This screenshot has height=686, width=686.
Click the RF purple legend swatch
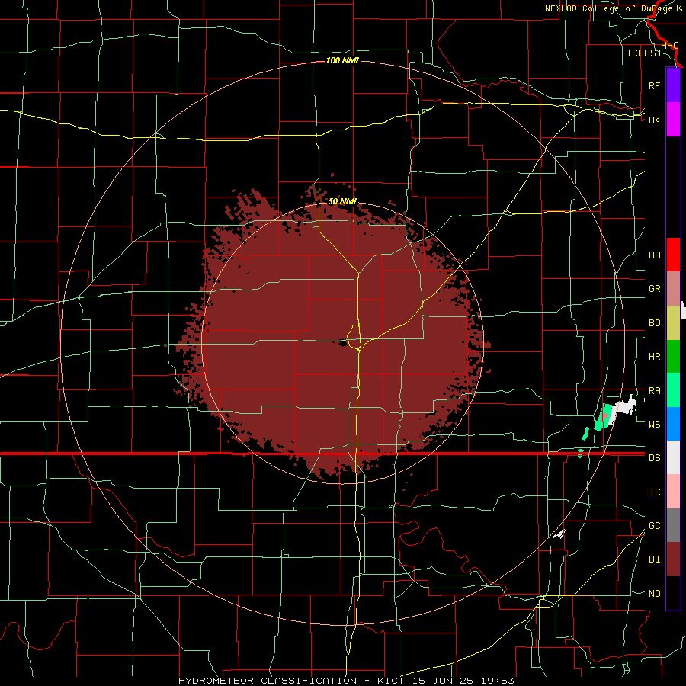(x=673, y=85)
